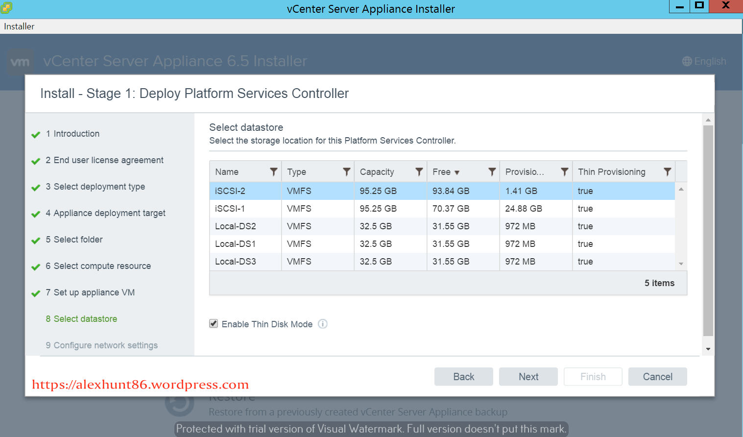This screenshot has width=743, height=437.
Task: Click the Capacity column filter icon
Action: [x=419, y=172]
